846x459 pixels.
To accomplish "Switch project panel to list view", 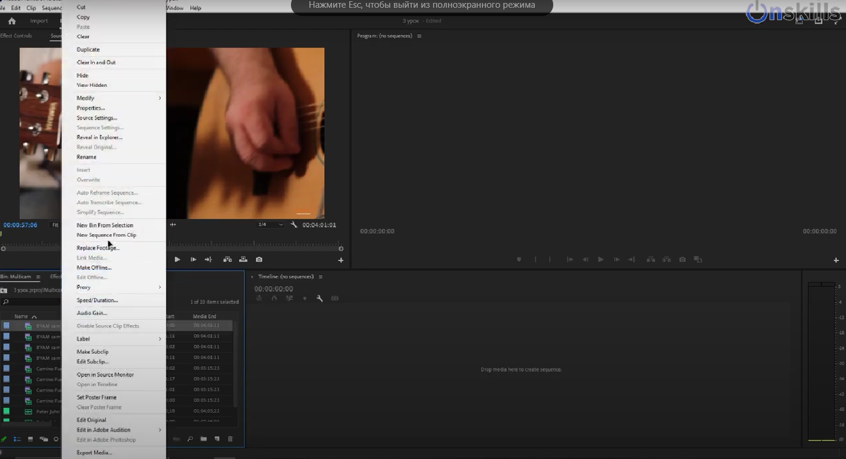I will click(x=17, y=439).
